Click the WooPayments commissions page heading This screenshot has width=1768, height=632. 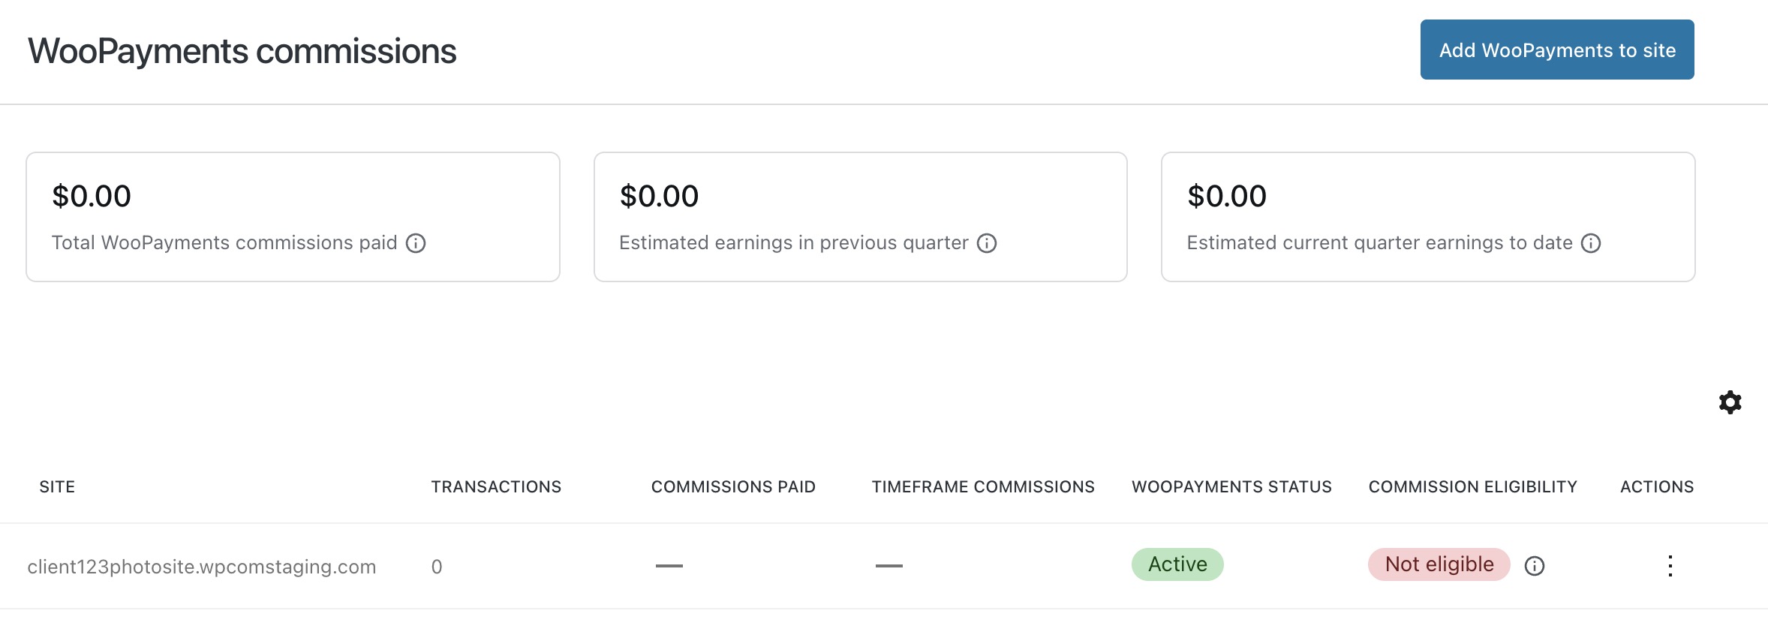pos(242,52)
